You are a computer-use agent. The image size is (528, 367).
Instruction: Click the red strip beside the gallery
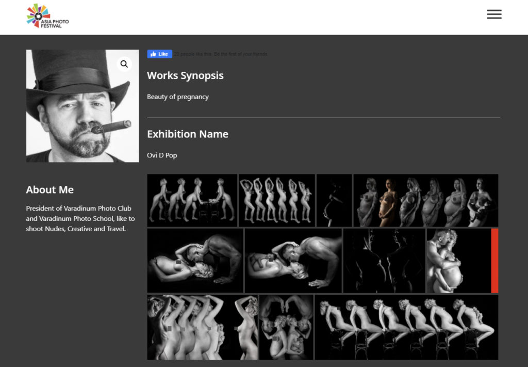[494, 261]
